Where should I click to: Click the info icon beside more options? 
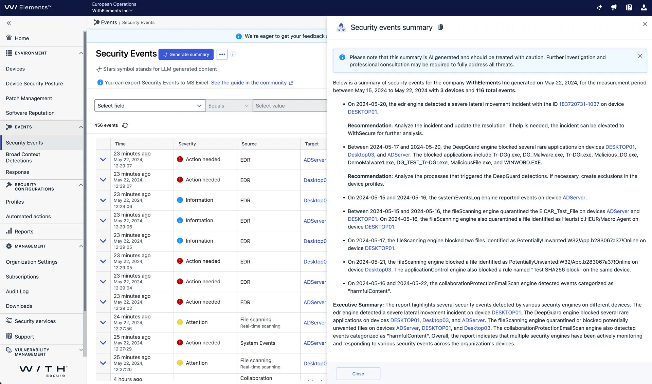click(x=233, y=54)
